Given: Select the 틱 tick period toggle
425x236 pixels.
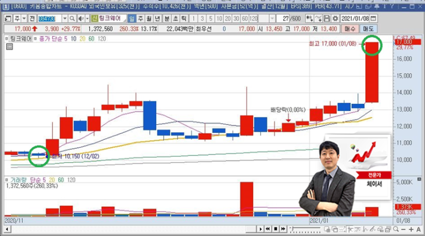Looking at the screenshot, I should tap(184, 19).
